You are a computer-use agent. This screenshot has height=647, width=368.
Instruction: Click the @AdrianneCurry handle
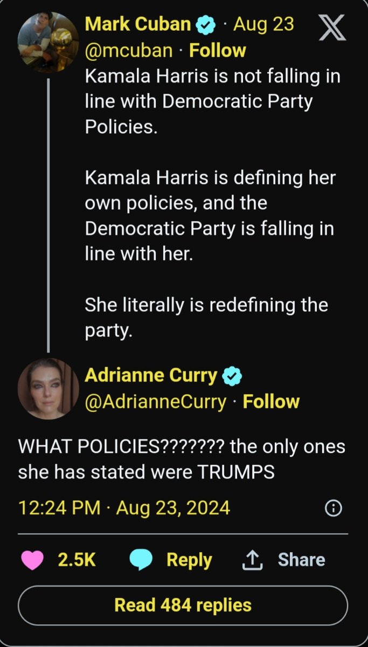[156, 402]
